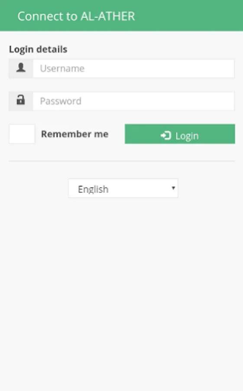The height and width of the screenshot is (391, 243).
Task: Click the 'Login details' heading
Action: [38, 50]
